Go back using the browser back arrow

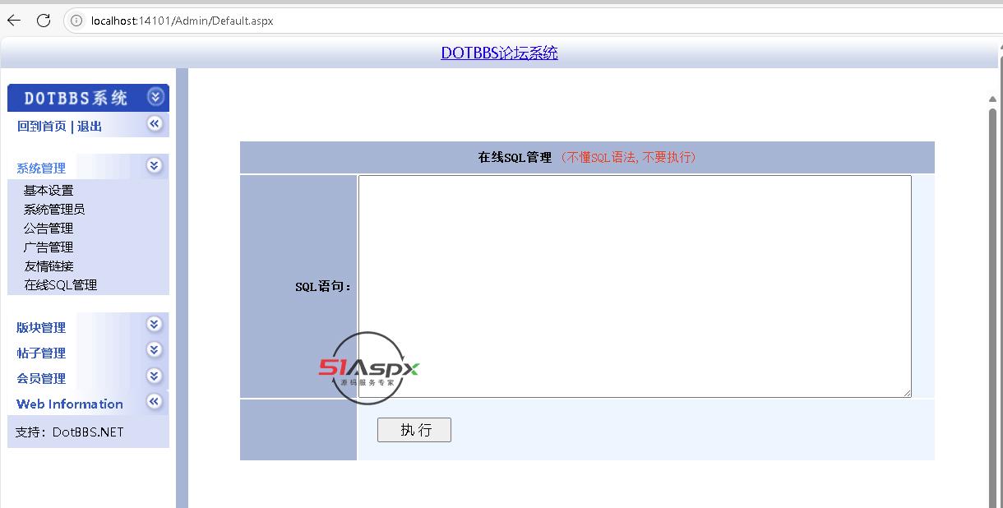[14, 21]
